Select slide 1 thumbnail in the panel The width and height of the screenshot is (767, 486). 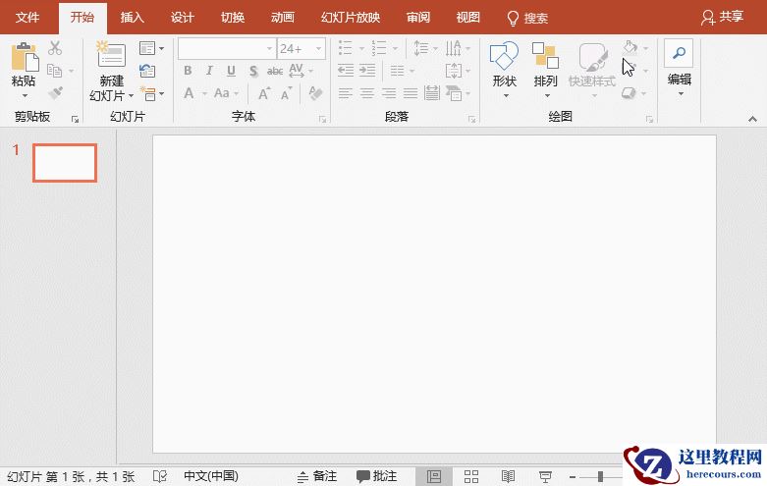pos(65,163)
